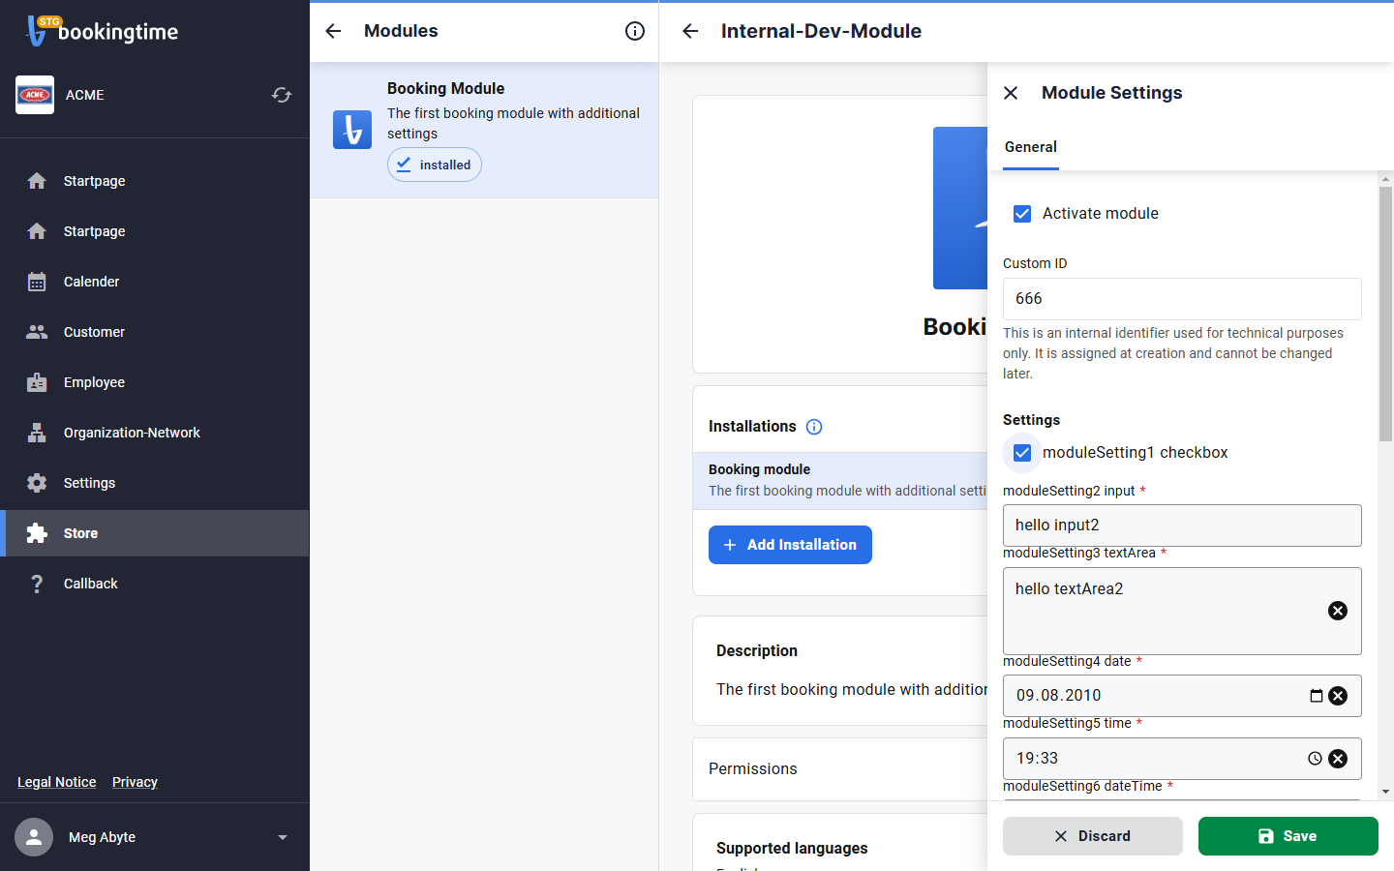
Task: Click the Discard button
Action: (1093, 836)
